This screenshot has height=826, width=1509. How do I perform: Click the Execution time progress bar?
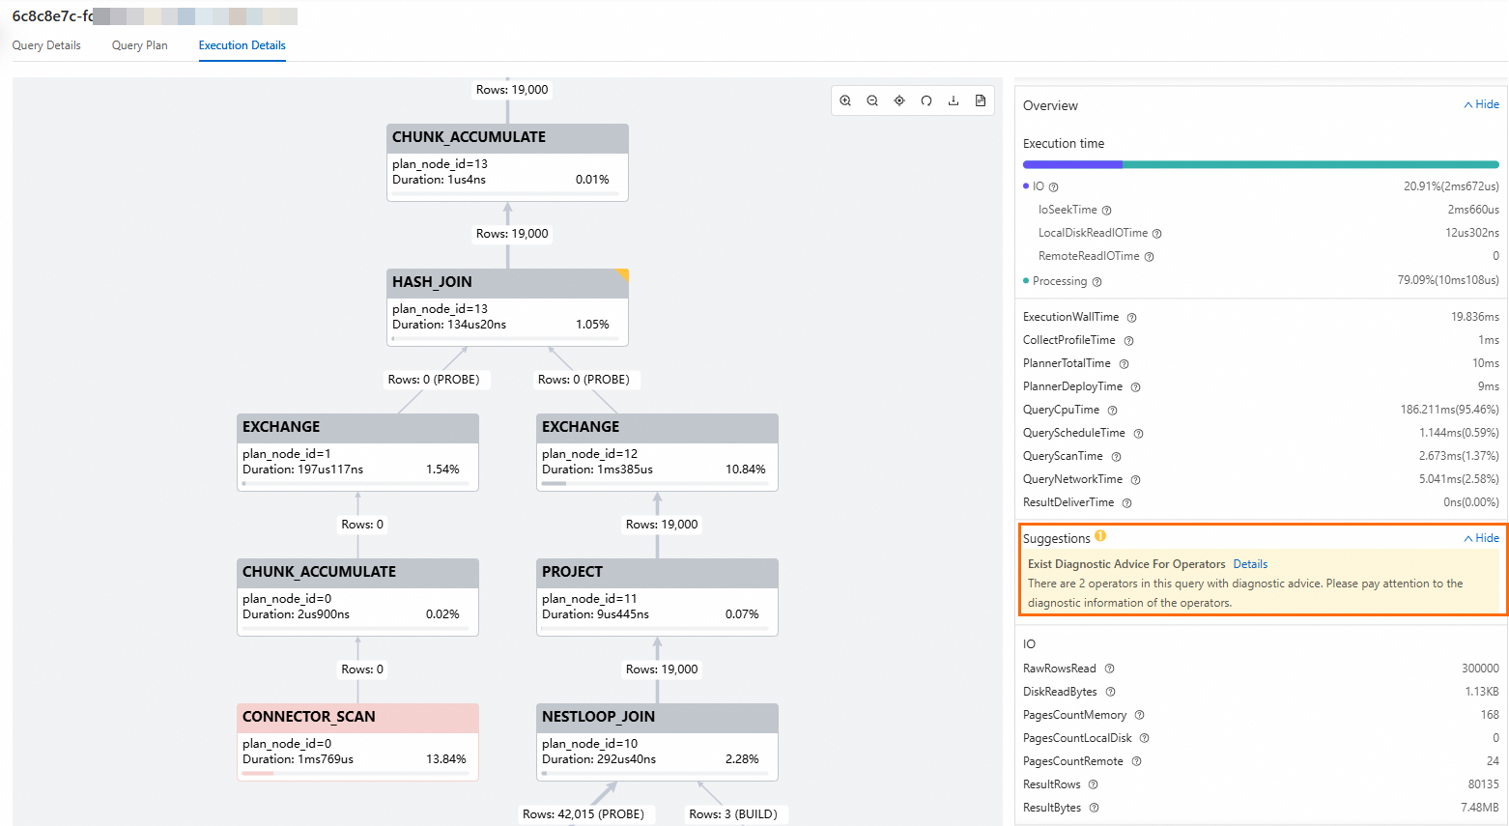1261,165
